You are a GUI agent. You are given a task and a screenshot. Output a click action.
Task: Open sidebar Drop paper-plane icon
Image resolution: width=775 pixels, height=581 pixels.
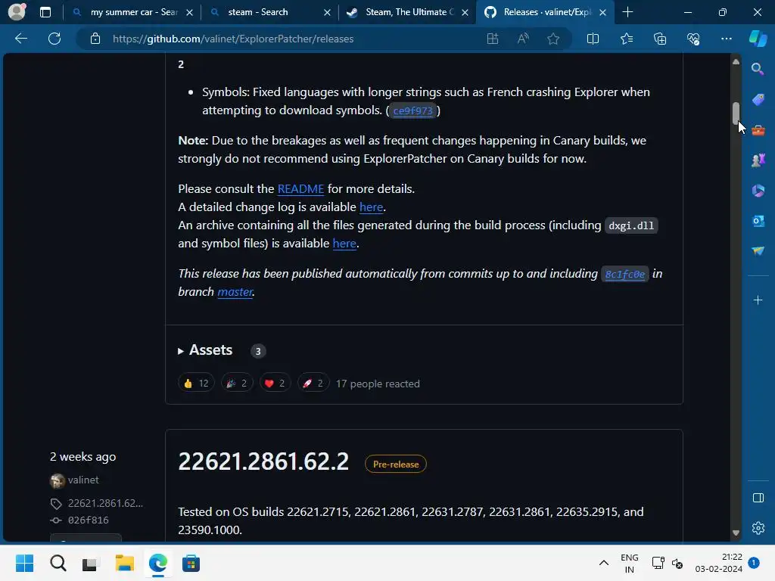tap(758, 251)
